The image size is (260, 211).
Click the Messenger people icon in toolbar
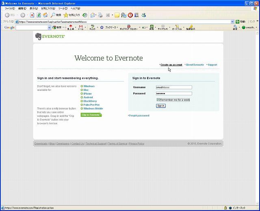[x=143, y=15]
